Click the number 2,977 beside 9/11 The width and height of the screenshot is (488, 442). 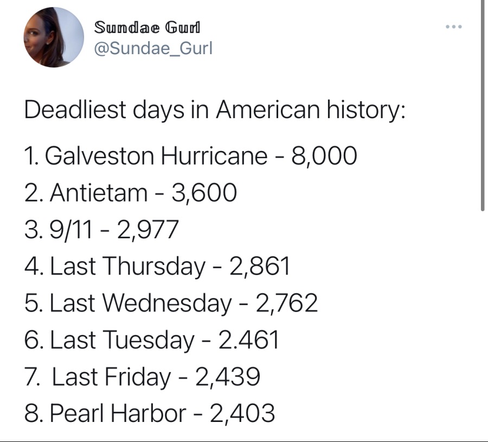148,230
